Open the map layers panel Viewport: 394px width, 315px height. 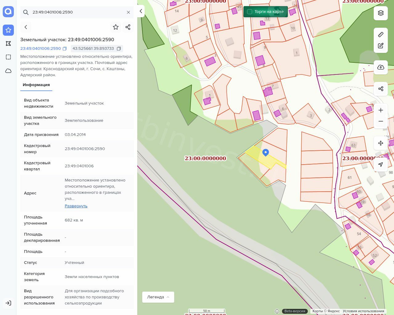[x=380, y=13]
